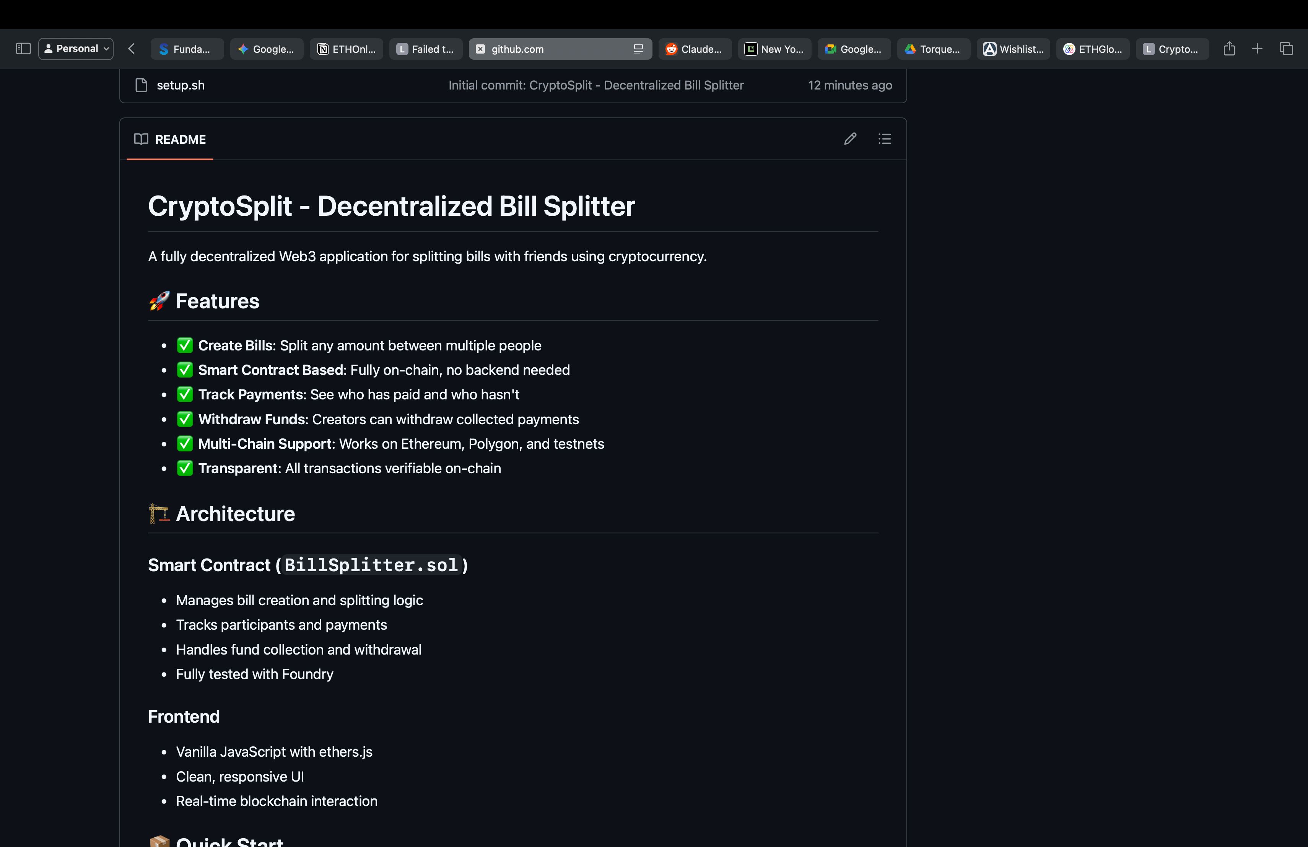Click 'Clean, responsive UI' bullet
1308x847 pixels.
[240, 777]
